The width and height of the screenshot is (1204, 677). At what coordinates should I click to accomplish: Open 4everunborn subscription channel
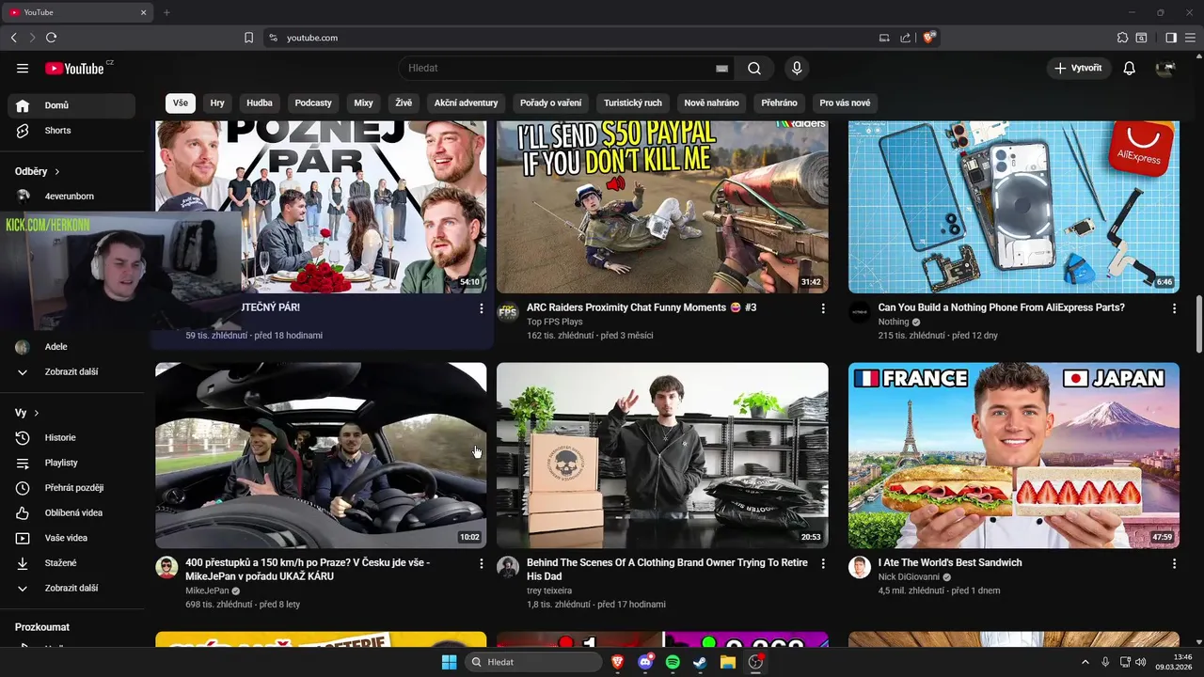[x=71, y=197]
